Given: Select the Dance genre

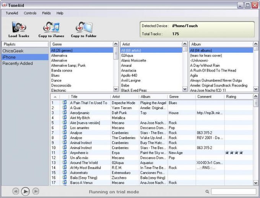Looking at the screenshot, I should click(82, 80).
